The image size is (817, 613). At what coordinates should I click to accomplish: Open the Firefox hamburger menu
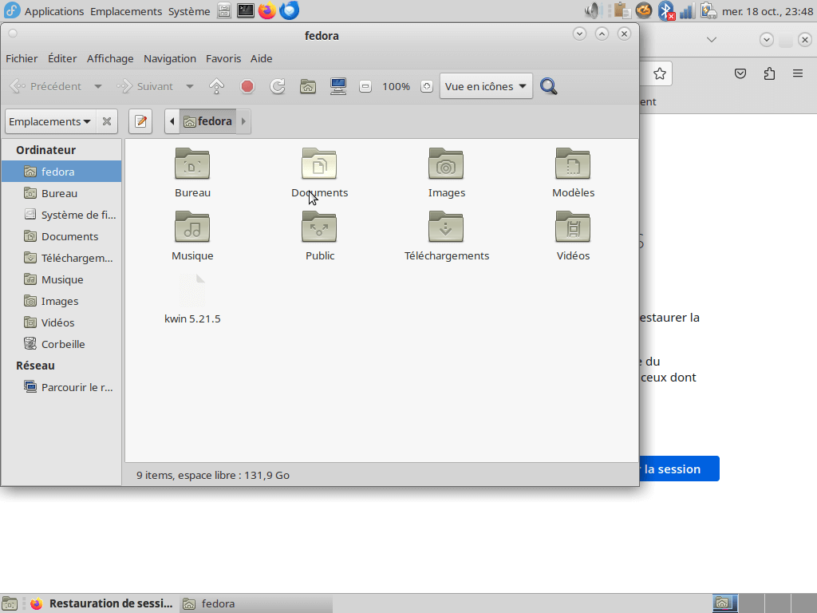click(798, 73)
